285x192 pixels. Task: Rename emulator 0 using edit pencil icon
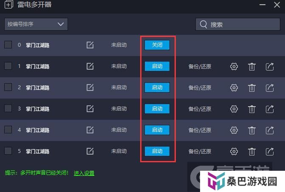pyautogui.click(x=90, y=45)
